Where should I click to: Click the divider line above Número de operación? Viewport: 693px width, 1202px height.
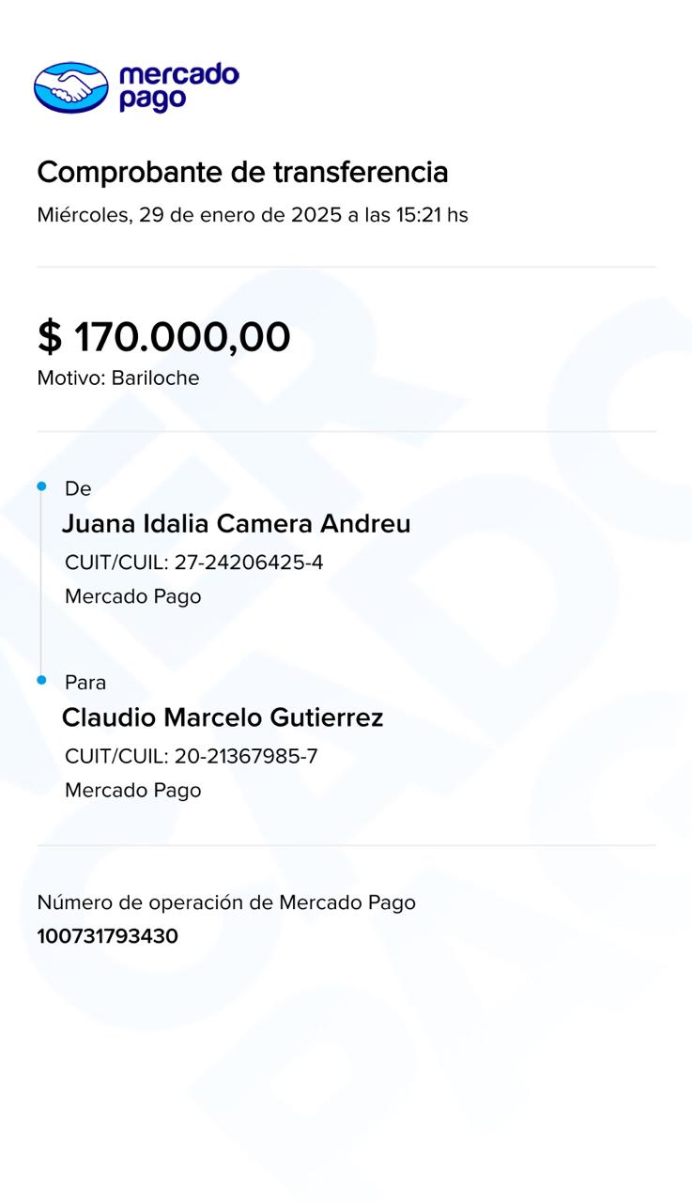(346, 845)
